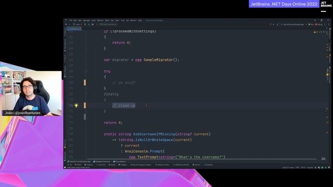Click line number 74 in the gutter
The width and height of the screenshot is (333, 187).
click(x=71, y=105)
